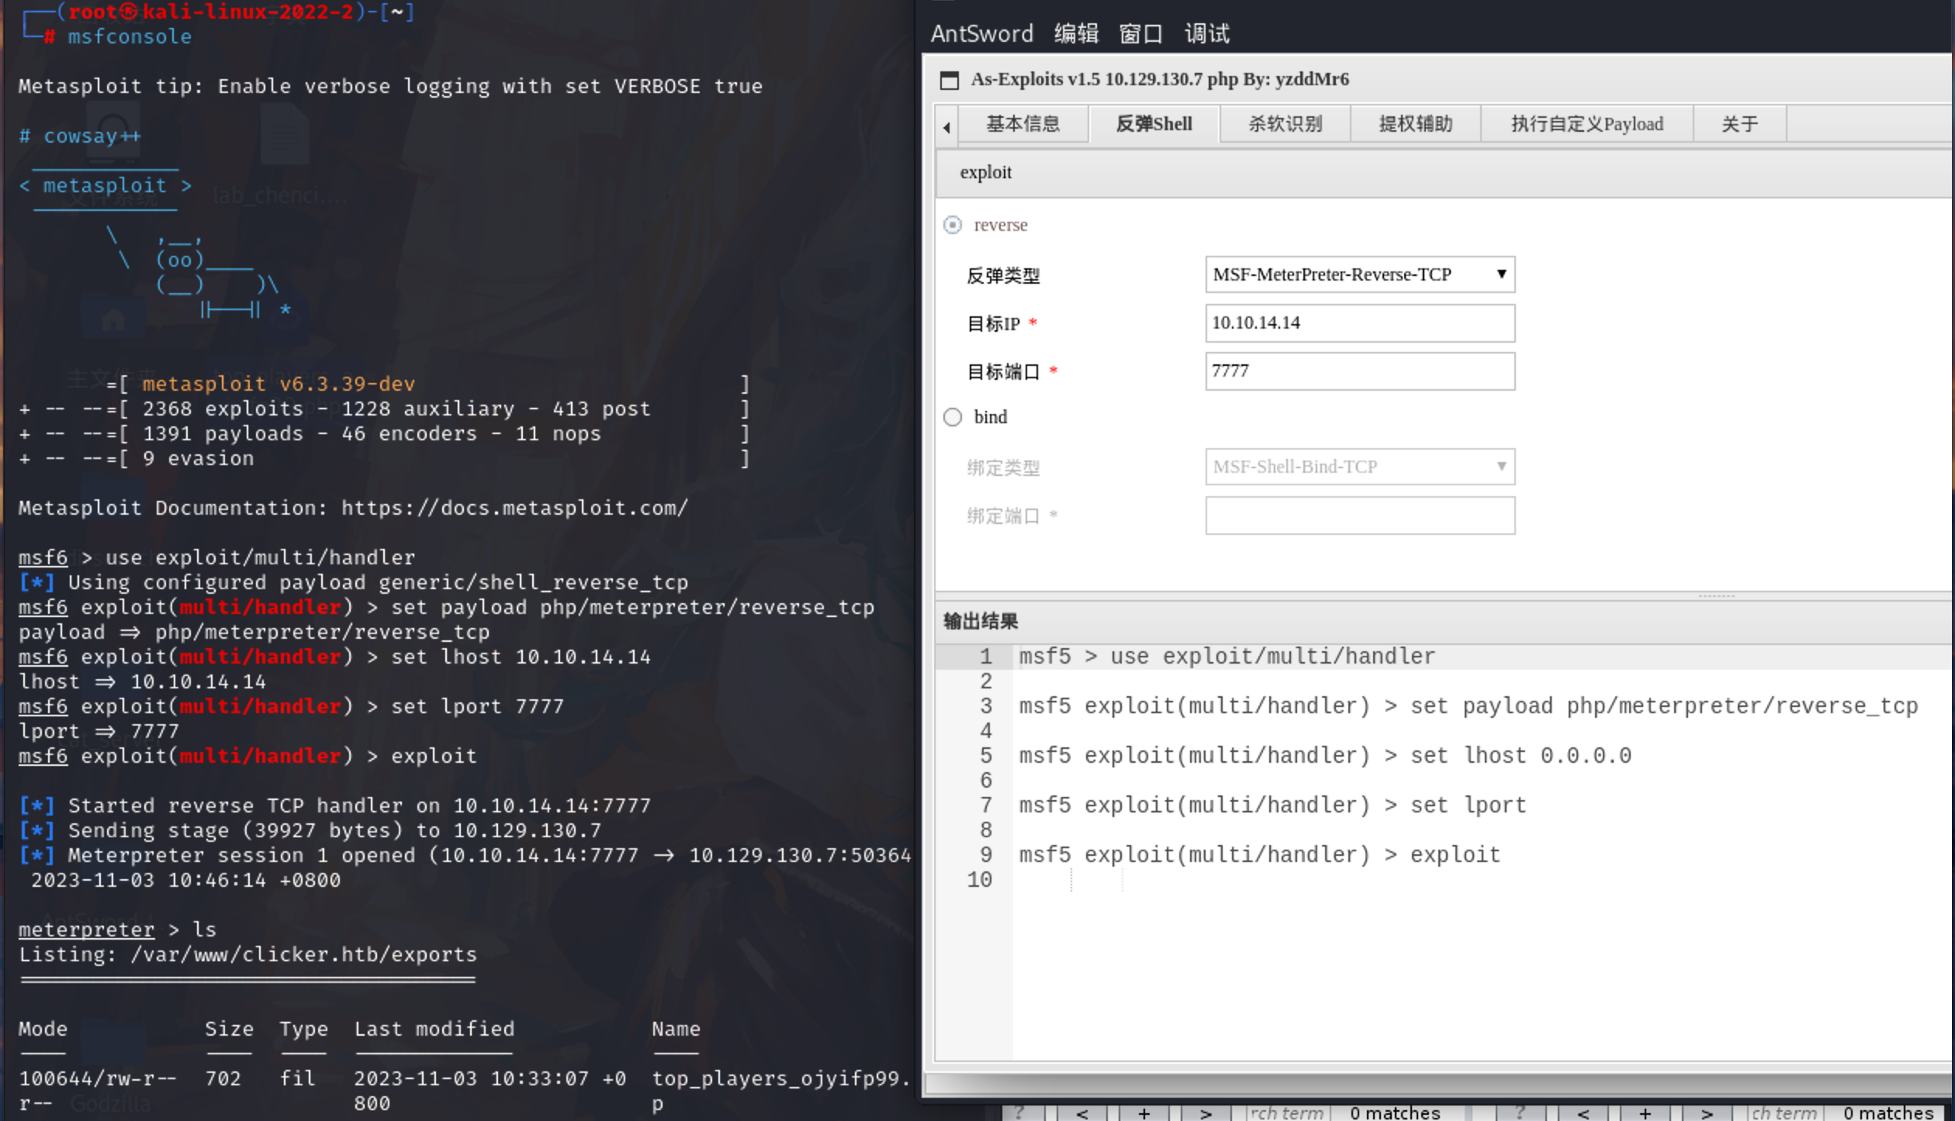Select the reverse radio option

pyautogui.click(x=953, y=225)
